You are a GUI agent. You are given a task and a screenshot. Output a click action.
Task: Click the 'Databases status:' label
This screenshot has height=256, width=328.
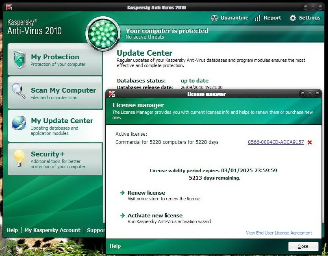click(x=141, y=81)
